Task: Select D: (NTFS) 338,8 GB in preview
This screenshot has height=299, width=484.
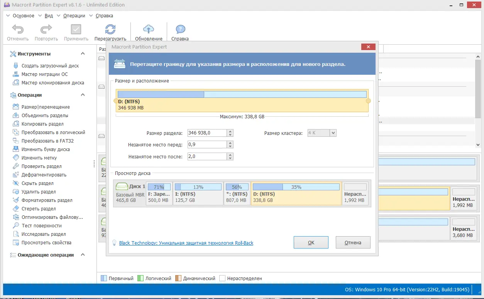Action: pyautogui.click(x=296, y=193)
